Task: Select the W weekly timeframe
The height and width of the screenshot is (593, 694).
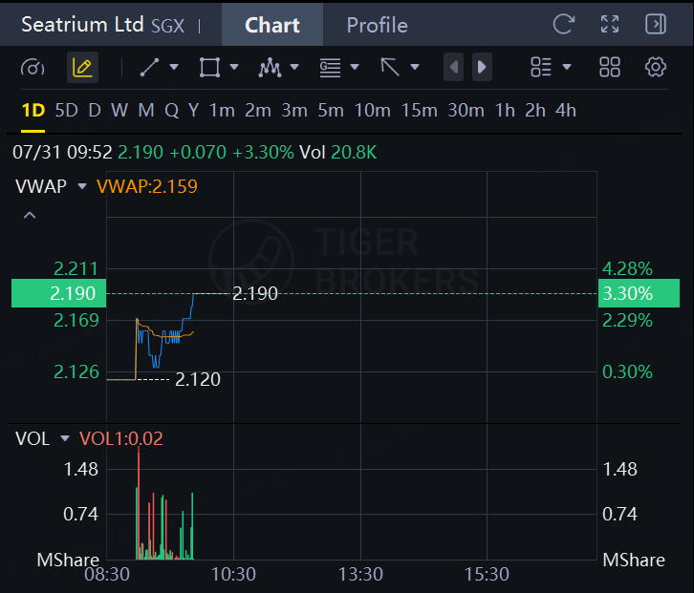Action: (119, 111)
